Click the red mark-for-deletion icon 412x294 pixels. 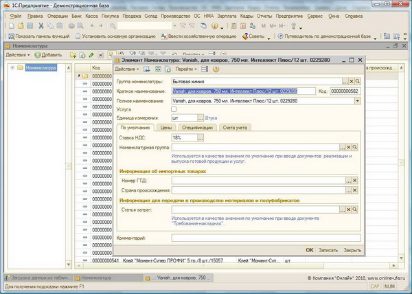[100, 55]
